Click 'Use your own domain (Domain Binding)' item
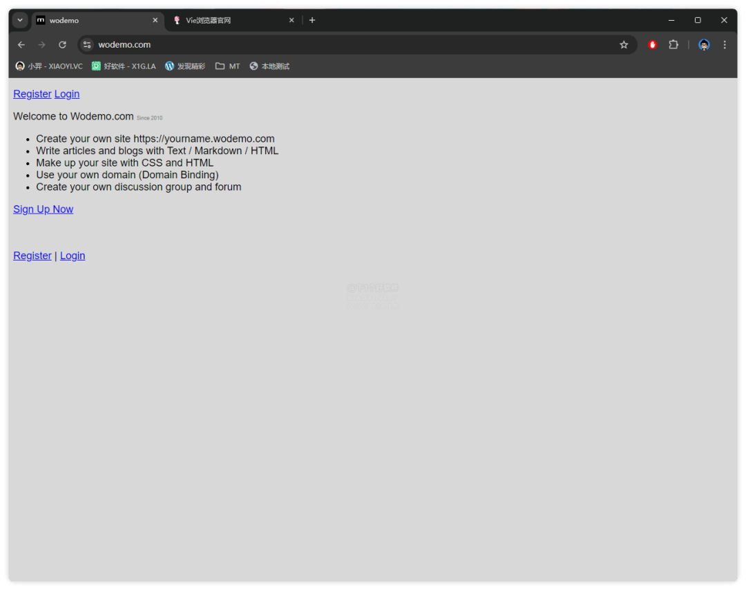Image resolution: width=746 pixels, height=590 pixels. (x=128, y=175)
